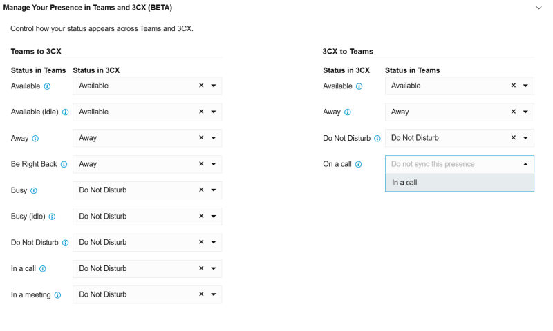Image resolution: width=553 pixels, height=331 pixels.
Task: Click info icon next to Be Right Back
Action: point(64,164)
